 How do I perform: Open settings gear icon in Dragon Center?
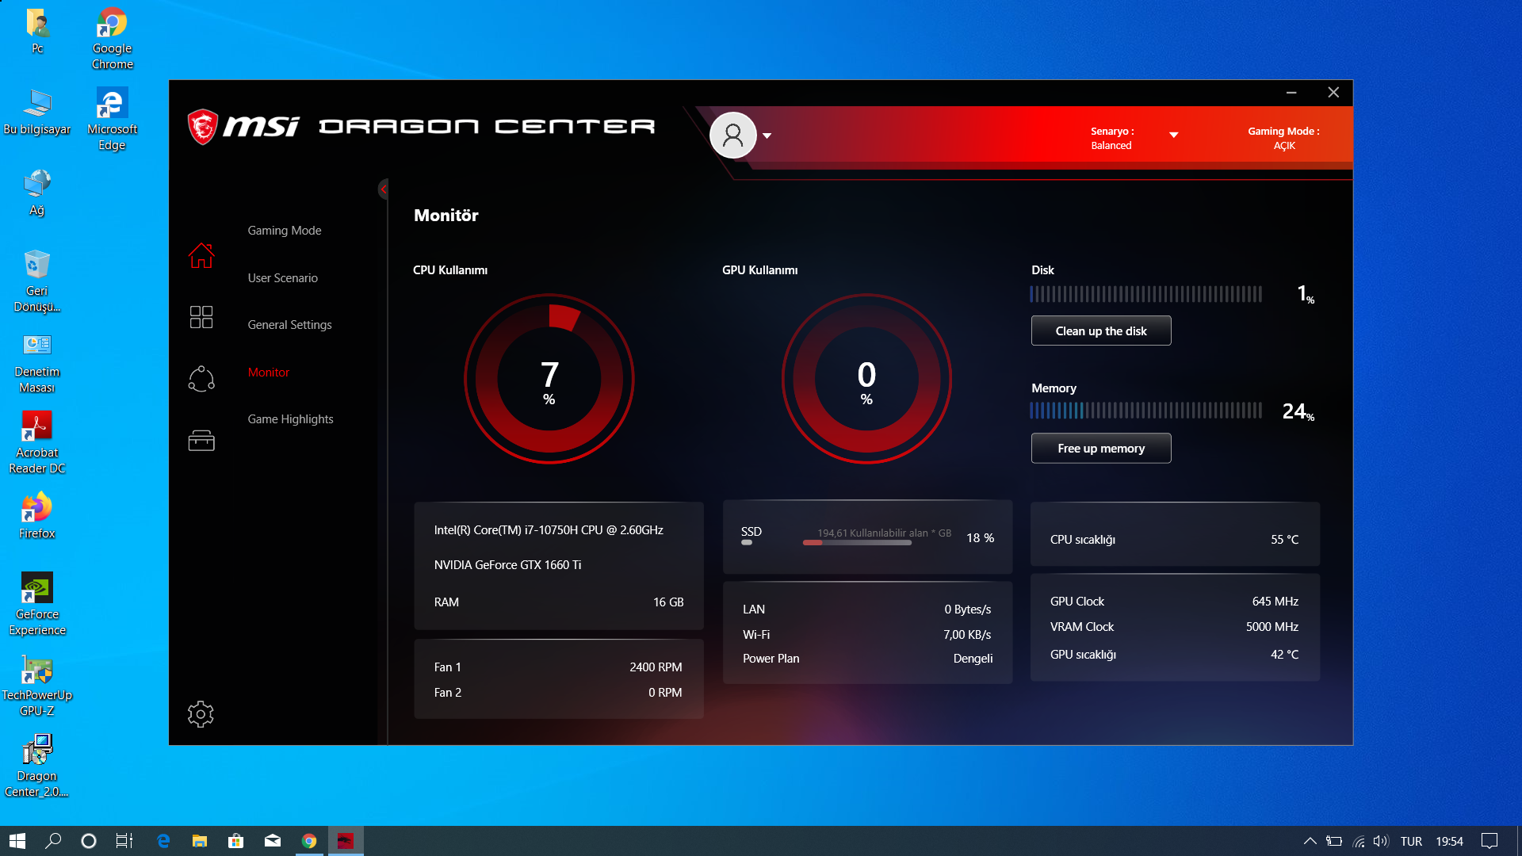click(201, 714)
